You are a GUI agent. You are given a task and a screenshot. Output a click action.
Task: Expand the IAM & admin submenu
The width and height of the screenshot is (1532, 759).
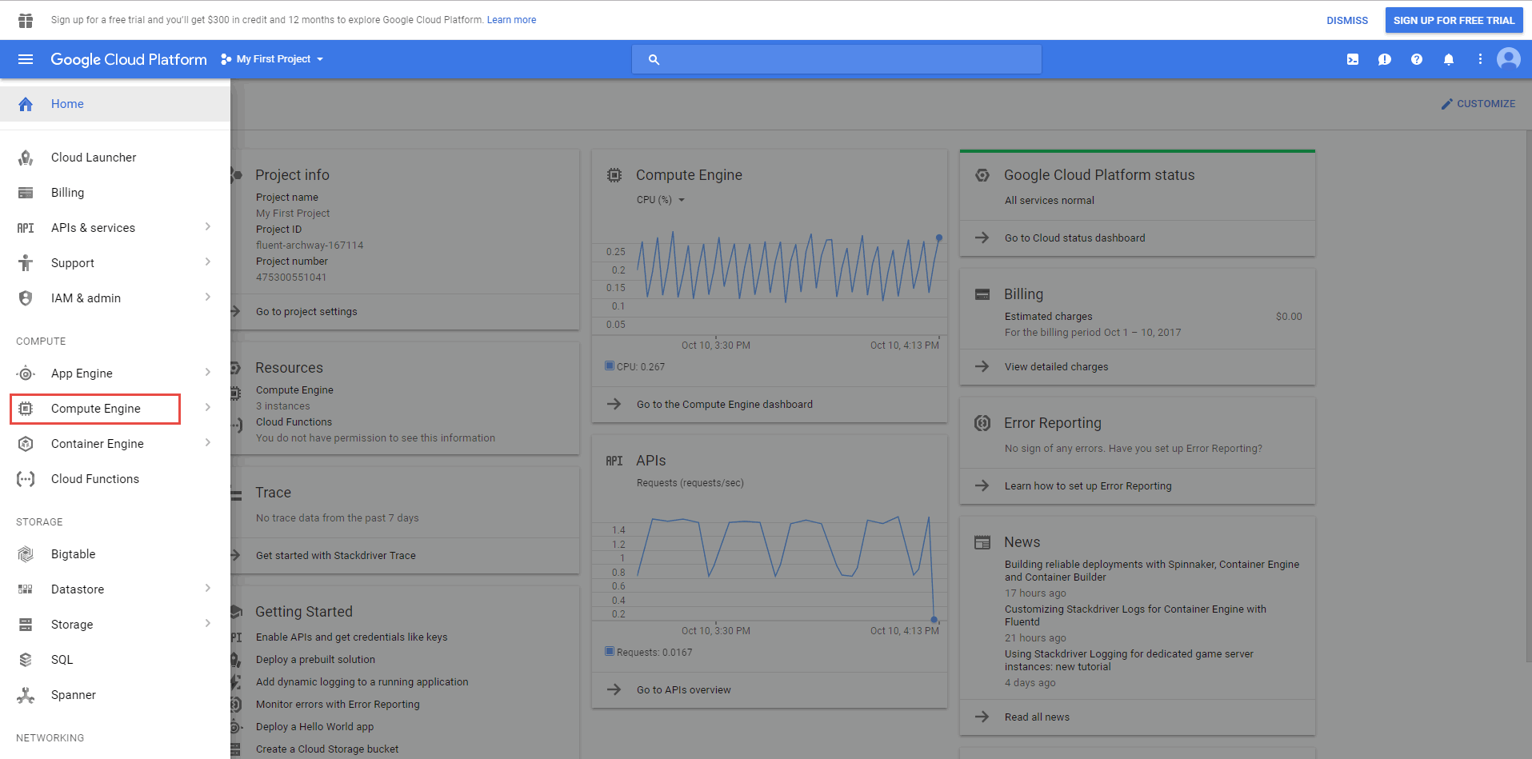click(x=207, y=297)
